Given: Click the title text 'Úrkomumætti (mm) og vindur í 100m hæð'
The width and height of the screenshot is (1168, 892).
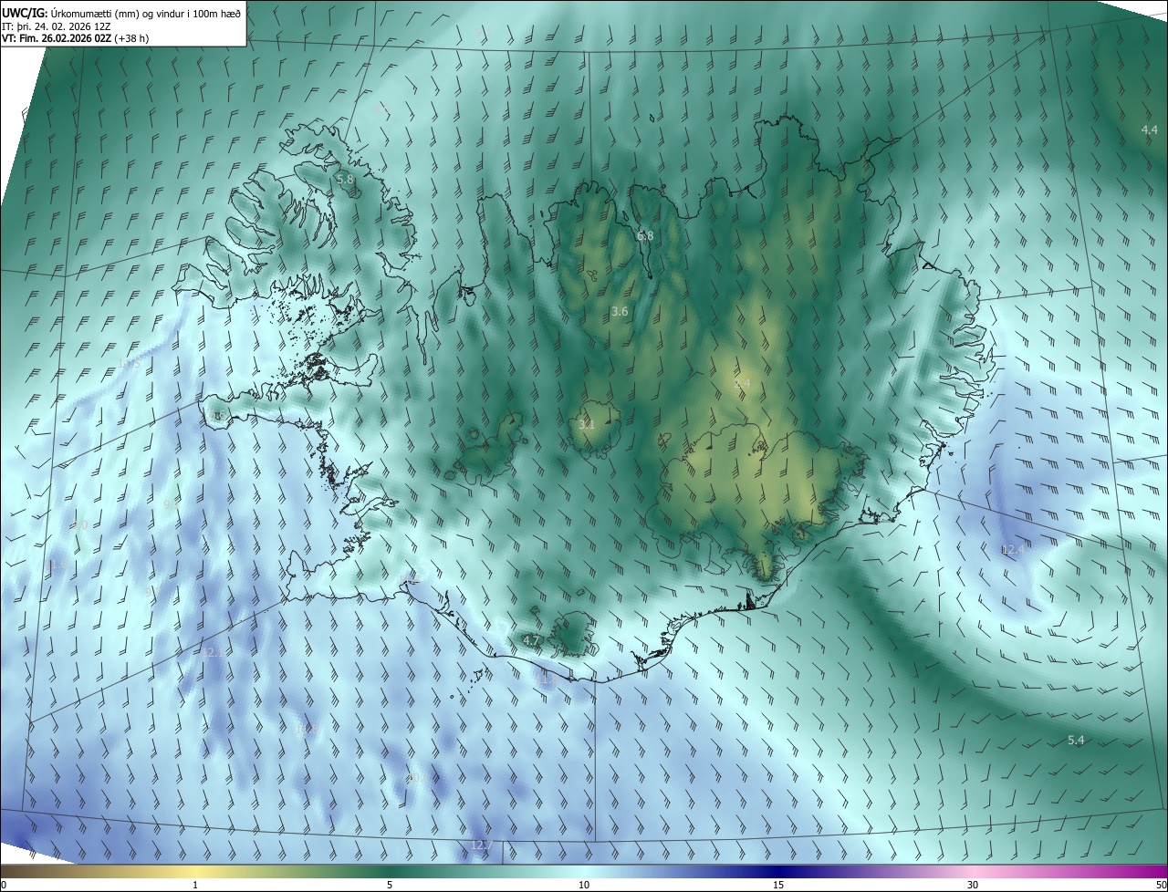Looking at the screenshot, I should [144, 13].
